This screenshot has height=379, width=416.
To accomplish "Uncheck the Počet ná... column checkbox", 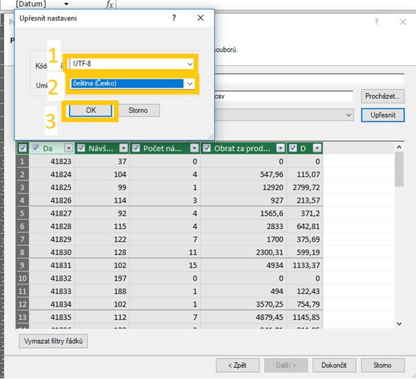I will [136, 148].
